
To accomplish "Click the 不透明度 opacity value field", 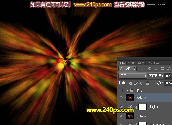I will click(x=168, y=76).
